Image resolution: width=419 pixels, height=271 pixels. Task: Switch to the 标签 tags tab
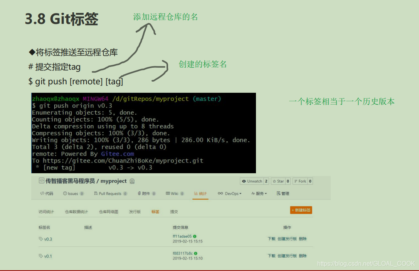[x=155, y=211]
